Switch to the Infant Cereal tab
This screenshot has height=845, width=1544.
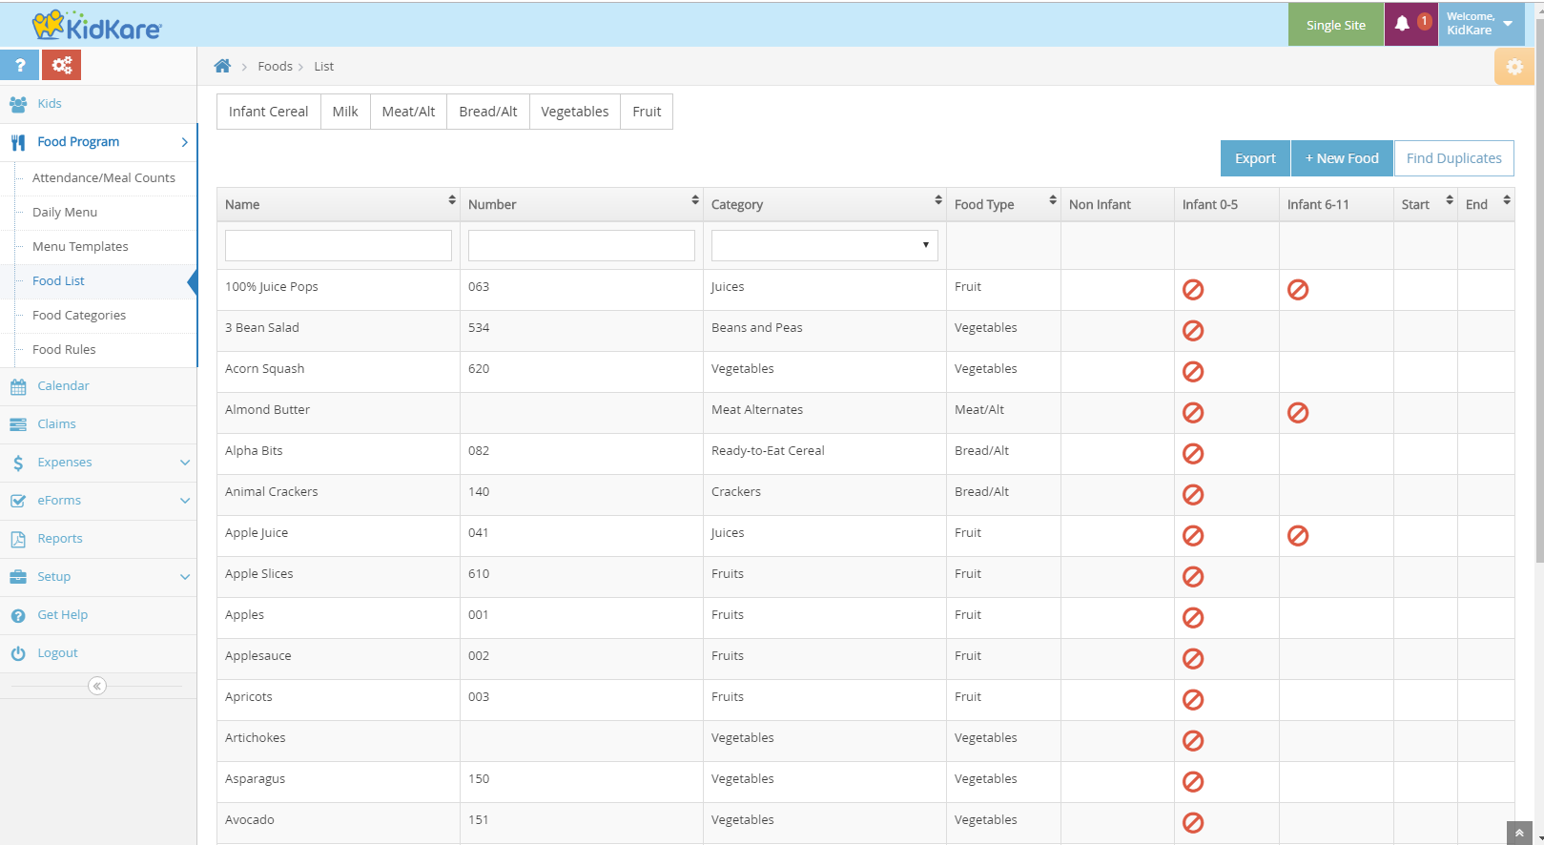click(x=269, y=112)
